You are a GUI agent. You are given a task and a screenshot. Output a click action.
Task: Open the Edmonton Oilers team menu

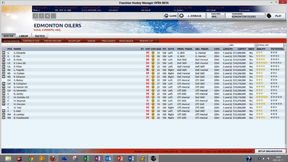[x=245, y=16]
